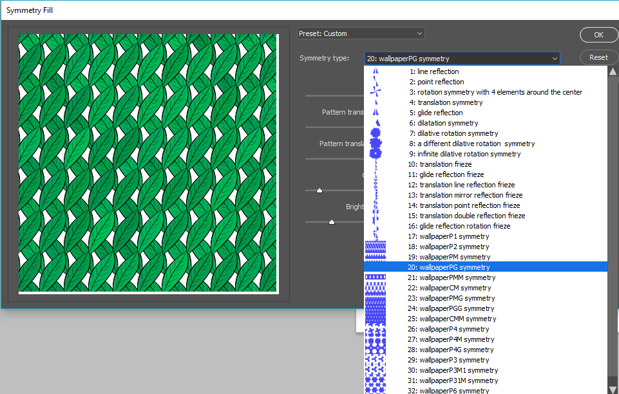Click the wallpaperP6 pattern icon
The height and width of the screenshot is (394, 619).
pyautogui.click(x=375, y=390)
